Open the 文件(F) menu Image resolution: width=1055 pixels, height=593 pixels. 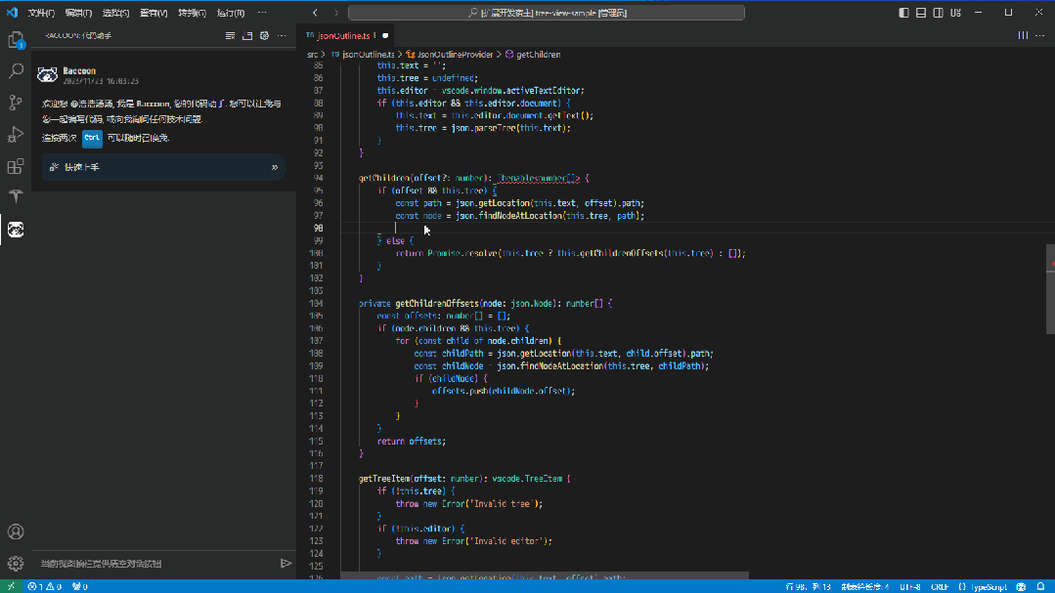tap(40, 13)
